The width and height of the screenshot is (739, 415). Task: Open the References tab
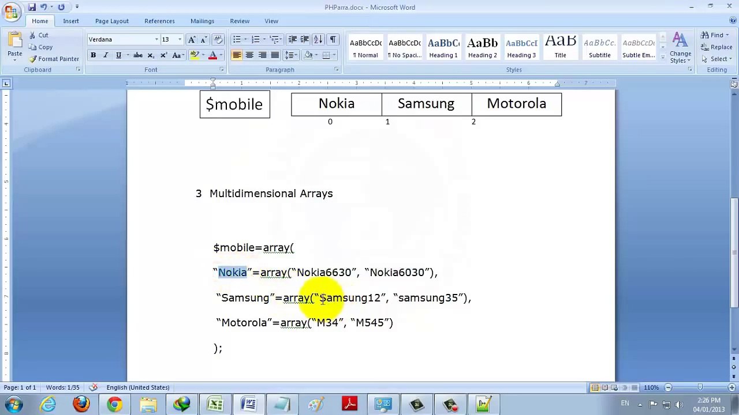point(159,21)
